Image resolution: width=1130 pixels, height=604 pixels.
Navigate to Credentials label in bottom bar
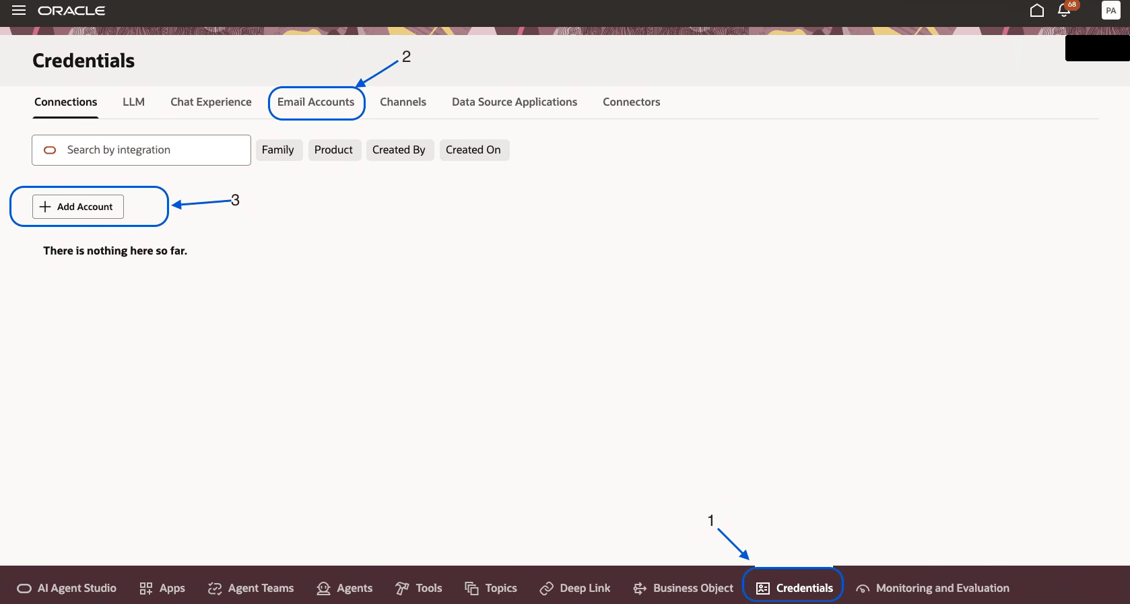tap(805, 589)
